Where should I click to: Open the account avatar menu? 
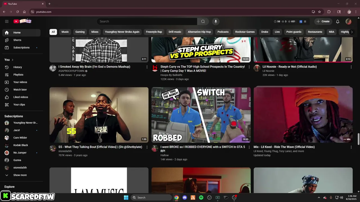[348, 21]
